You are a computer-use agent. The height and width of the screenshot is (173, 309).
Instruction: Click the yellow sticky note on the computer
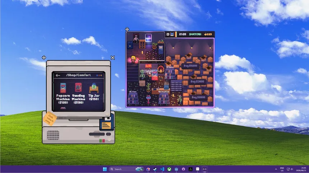[x=50, y=119]
